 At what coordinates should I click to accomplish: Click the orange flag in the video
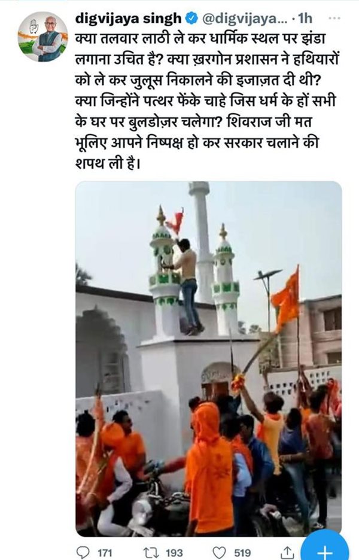coord(287,299)
